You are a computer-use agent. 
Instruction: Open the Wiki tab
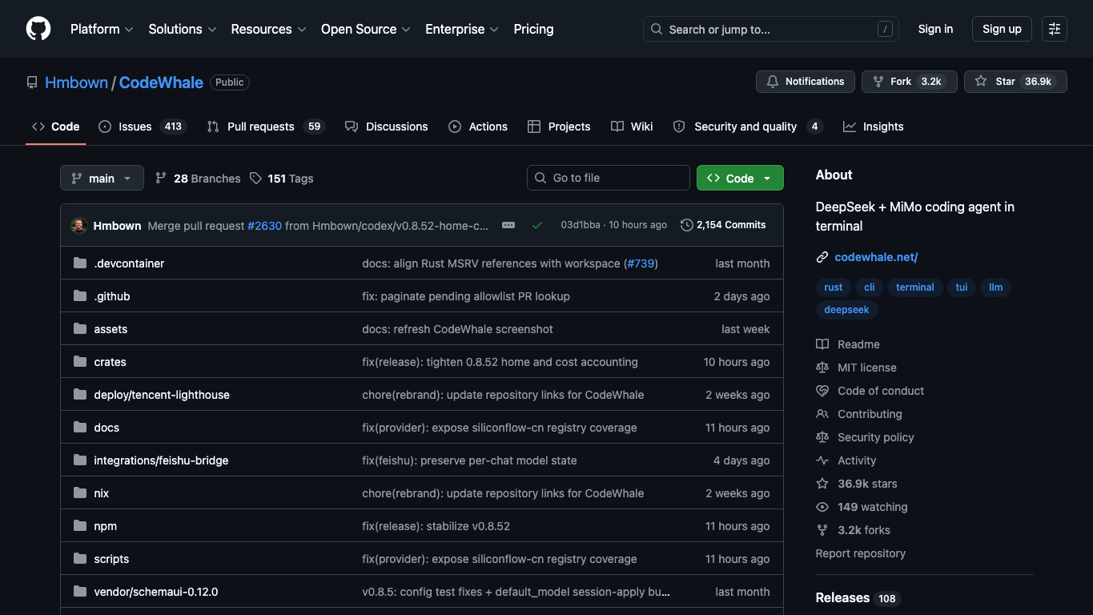coord(632,127)
